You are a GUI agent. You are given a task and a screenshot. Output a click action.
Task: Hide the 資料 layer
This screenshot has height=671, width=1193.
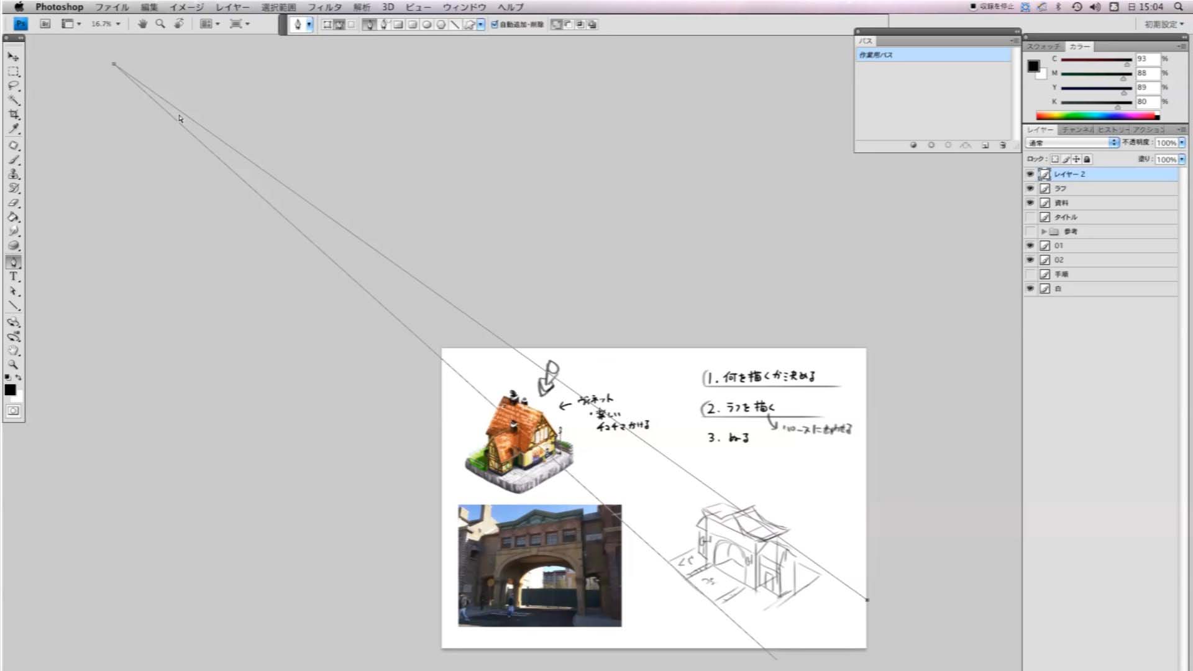[x=1030, y=203]
